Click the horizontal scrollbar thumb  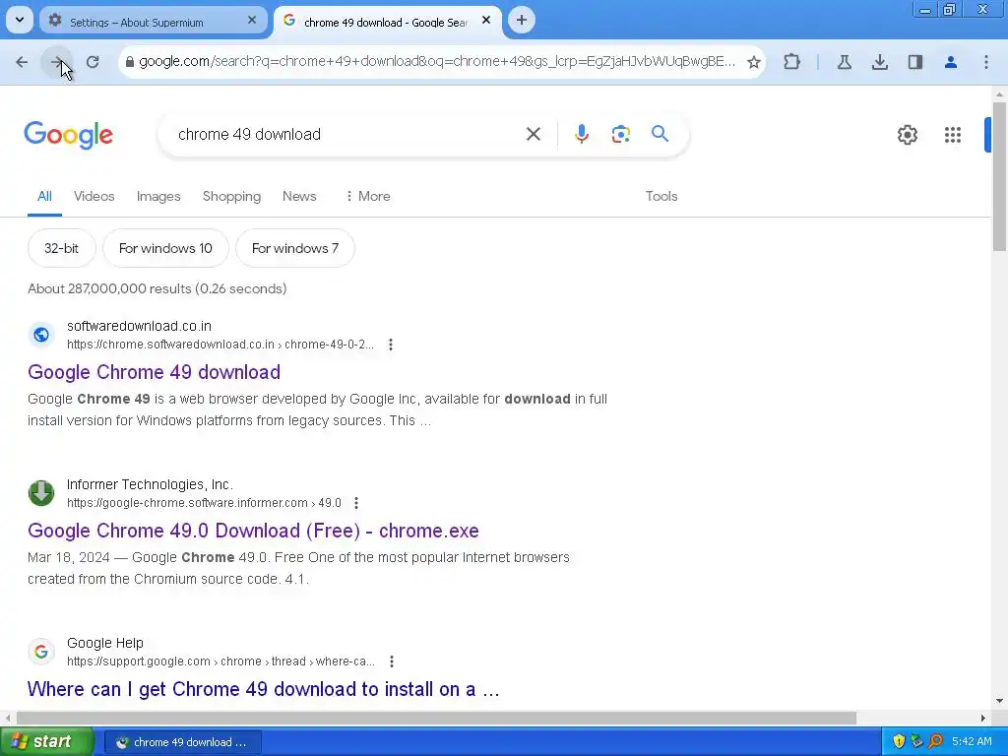(x=436, y=718)
